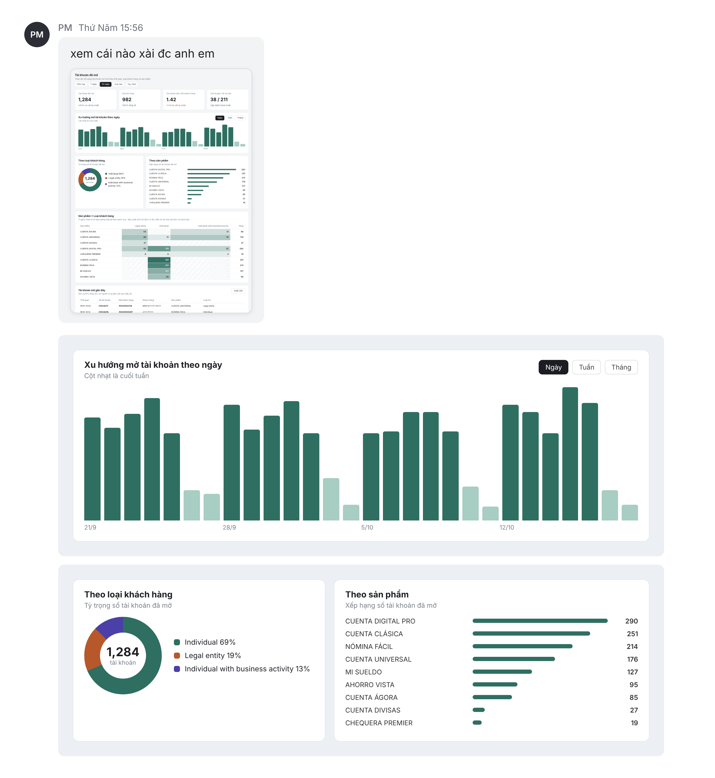Open the PM sender avatar
715x778 pixels.
(x=37, y=35)
